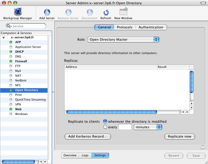The width and height of the screenshot is (208, 164).
Task: Click the Replicate now button
Action: 179,136
